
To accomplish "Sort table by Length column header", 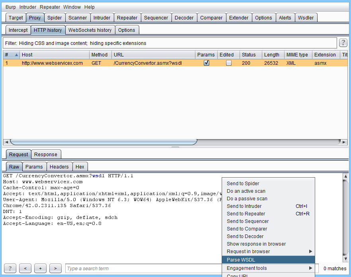I will pyautogui.click(x=273, y=55).
